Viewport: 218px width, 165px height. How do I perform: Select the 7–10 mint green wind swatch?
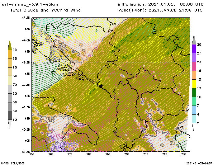point(194,101)
